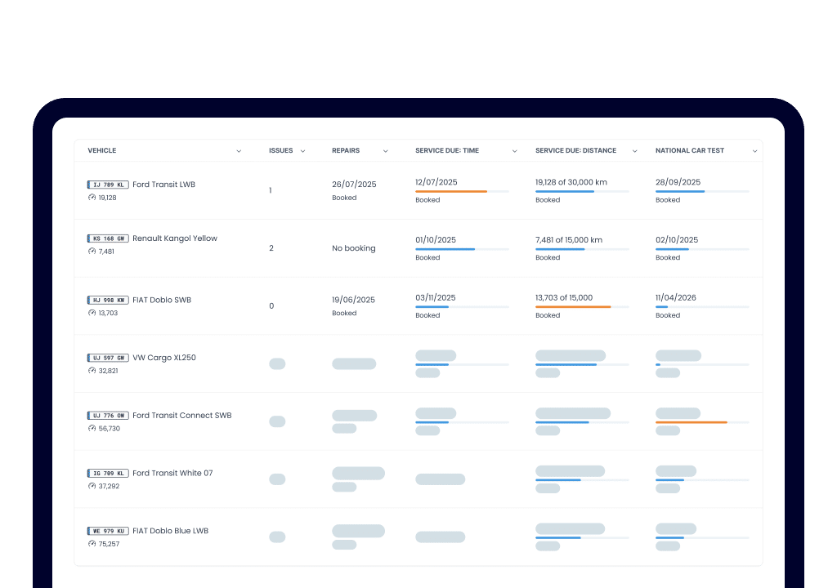Expand Service Due: Distance column chevron

(x=634, y=151)
